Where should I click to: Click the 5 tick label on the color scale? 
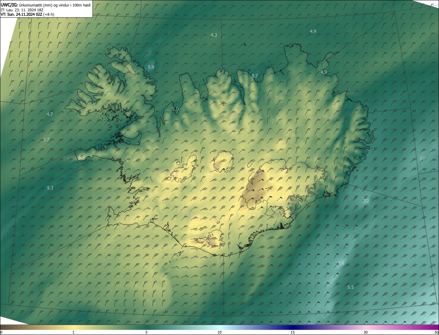pyautogui.click(x=146, y=332)
